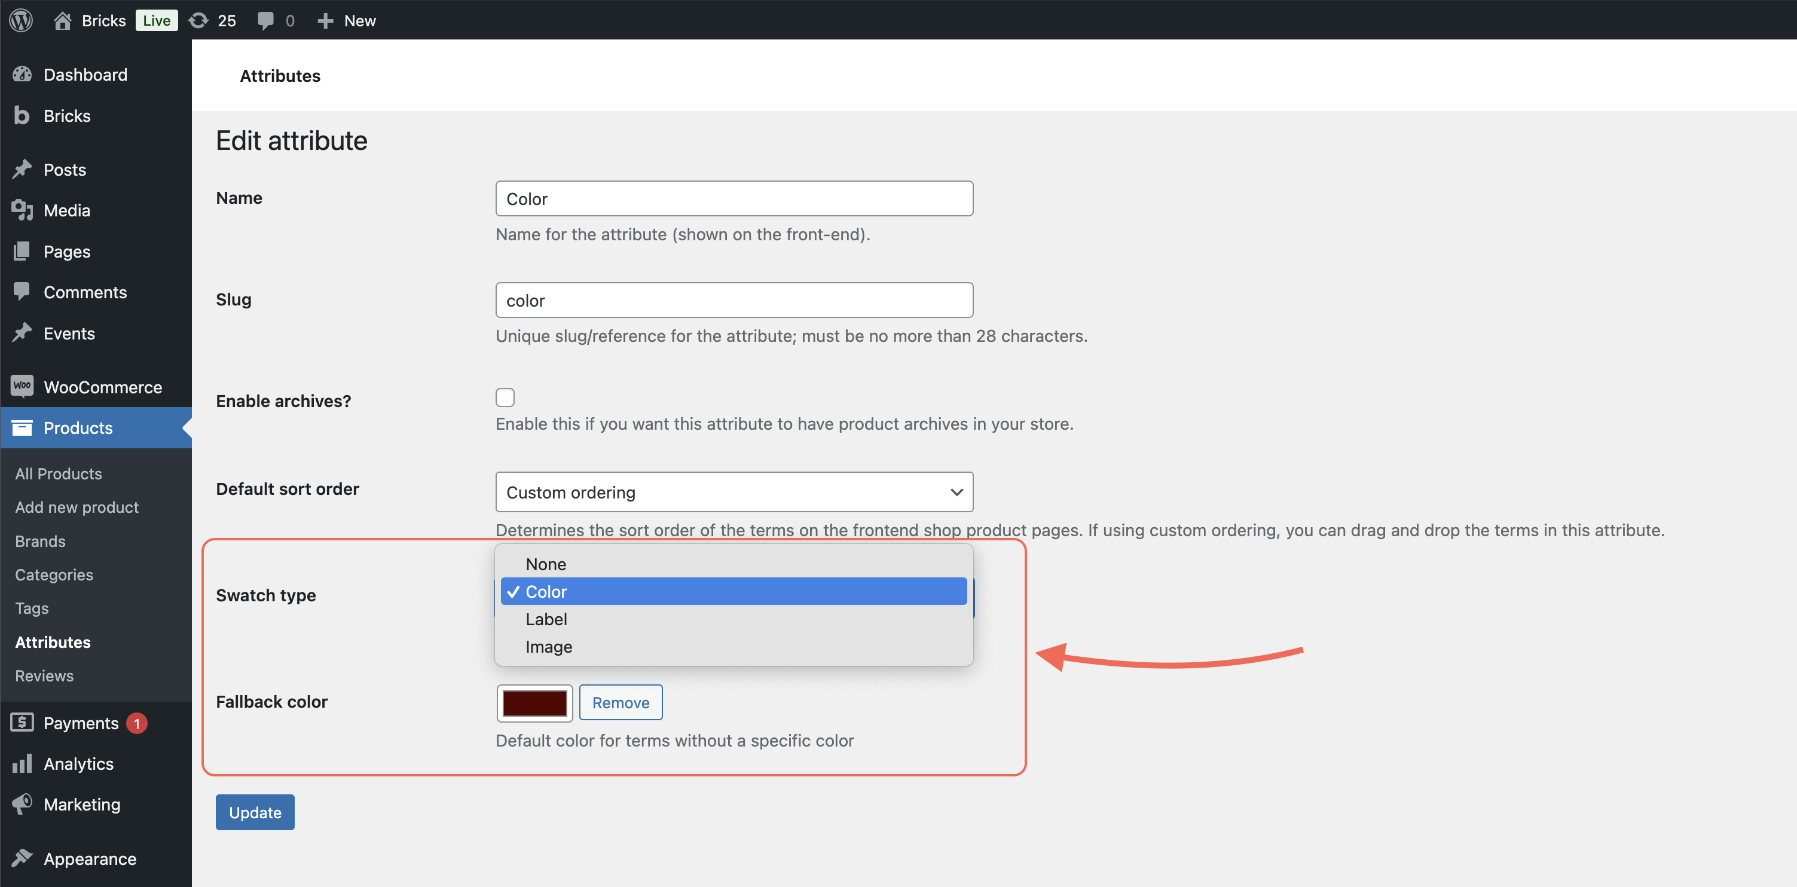The image size is (1797, 887).
Task: Go to the Media library
Action: click(x=66, y=210)
